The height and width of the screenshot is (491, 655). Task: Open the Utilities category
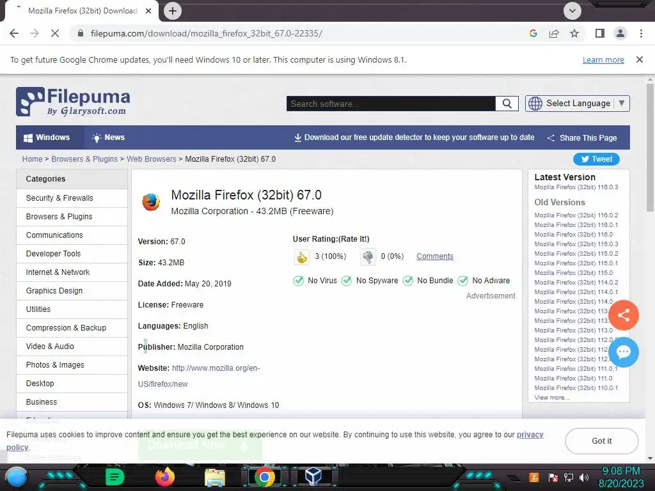click(72, 309)
